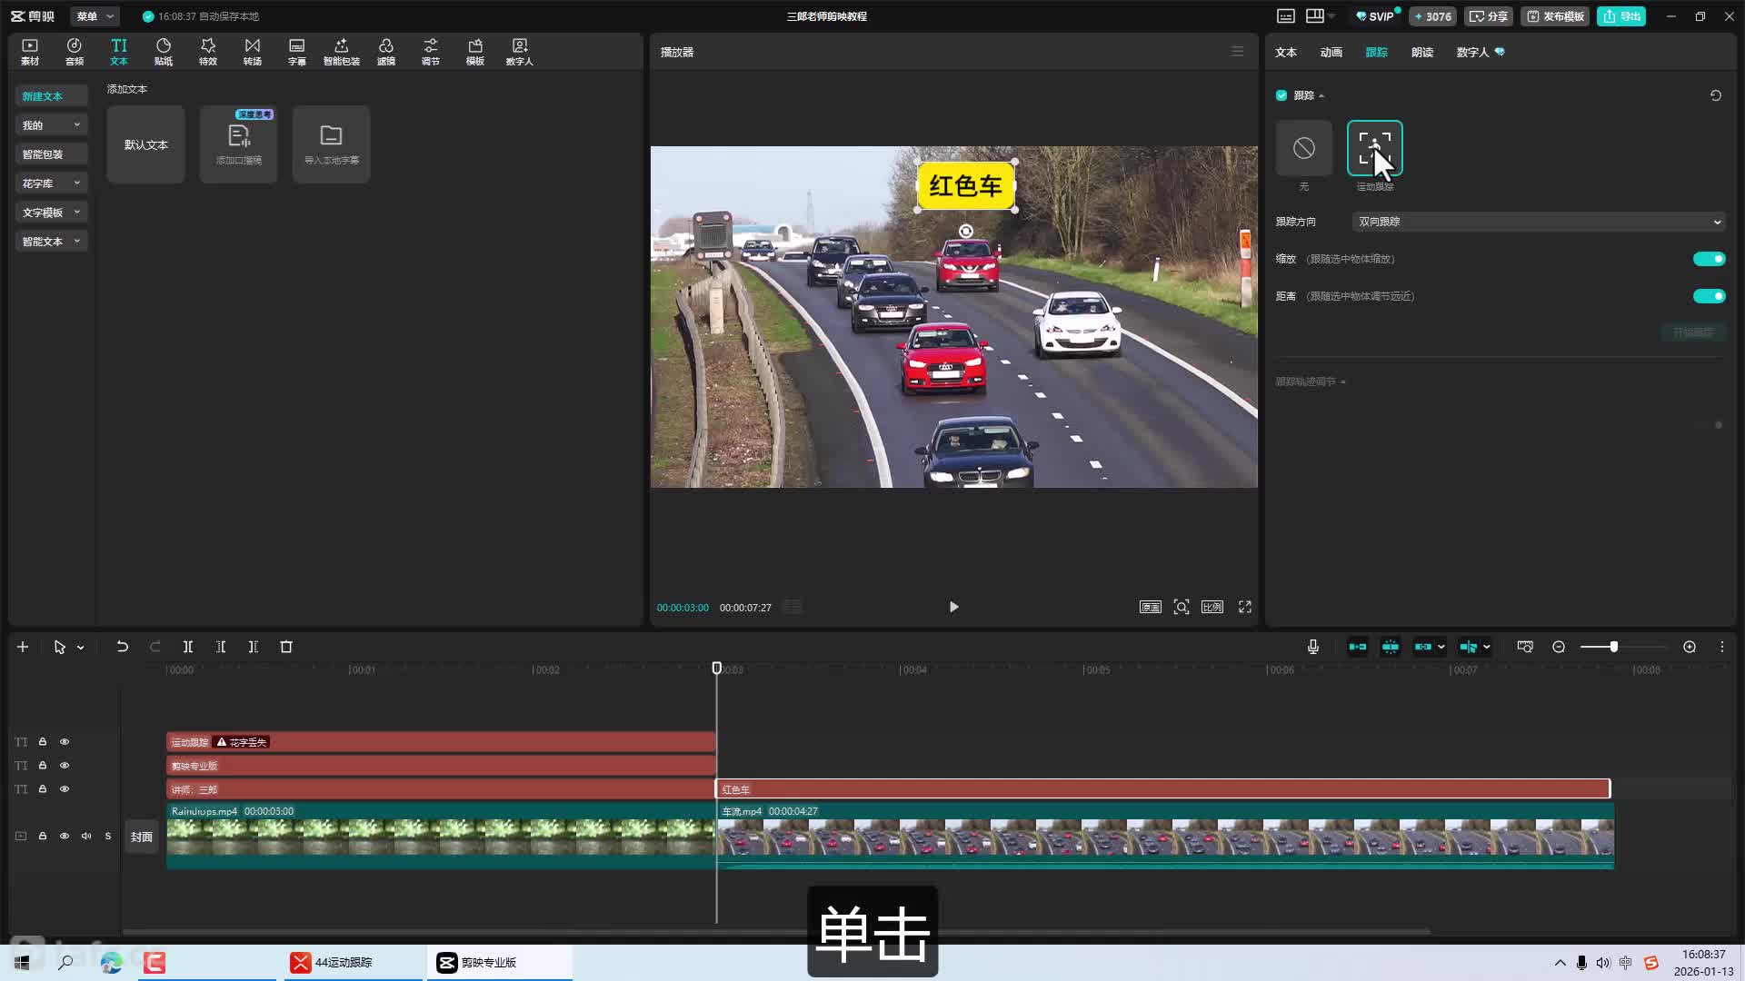The height and width of the screenshot is (981, 1745).
Task: Switch to the 动画 animation tab
Action: coord(1331,53)
